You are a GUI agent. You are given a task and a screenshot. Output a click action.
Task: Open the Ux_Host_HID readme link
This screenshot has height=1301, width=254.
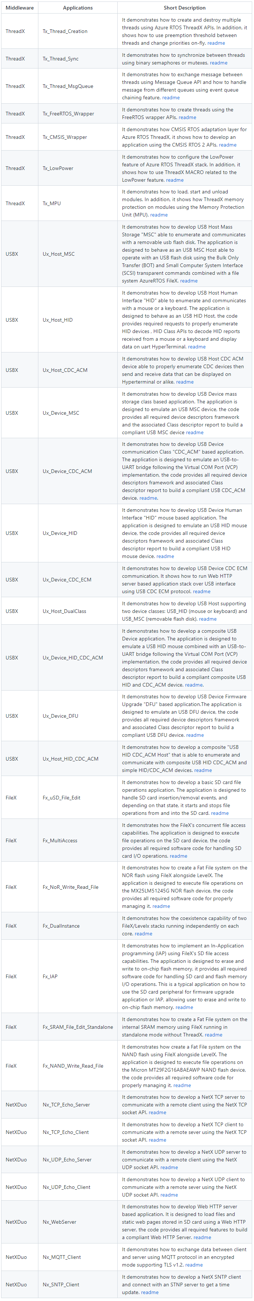[197, 347]
